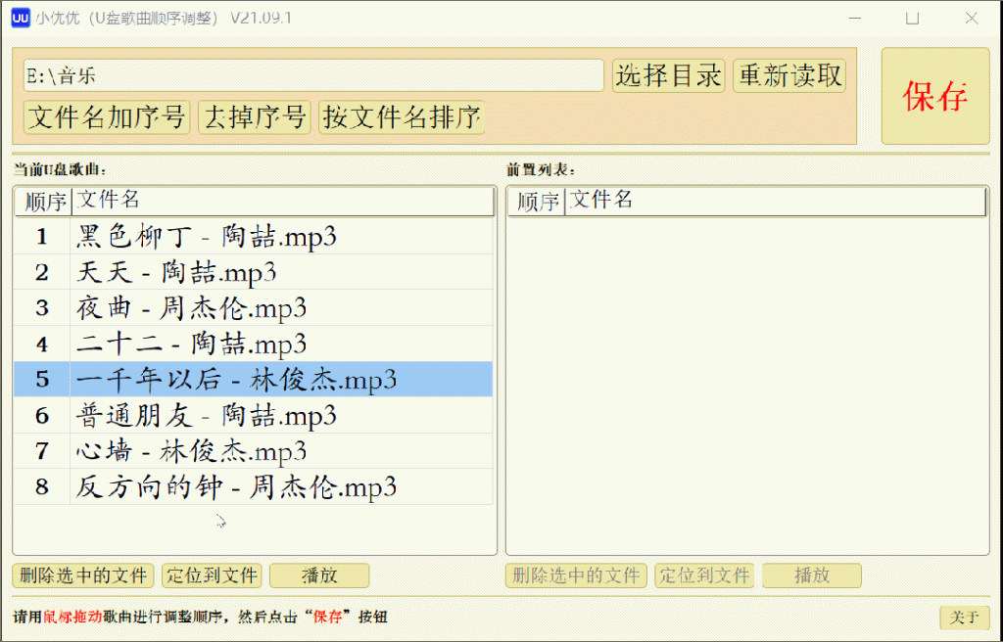Screen dimensions: 1003x642
Task: Click the red 保存 button
Action: point(935,96)
